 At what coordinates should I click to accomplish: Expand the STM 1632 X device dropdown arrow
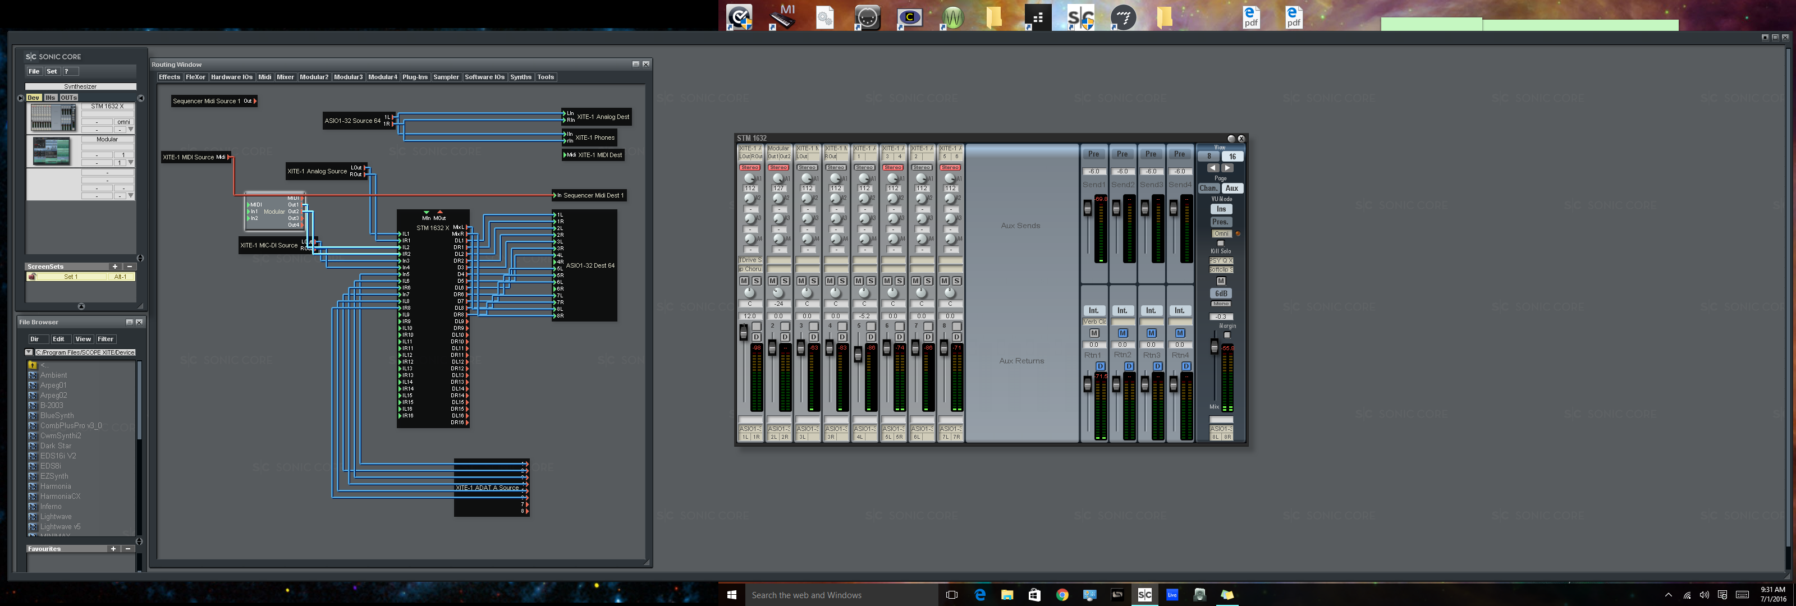tap(130, 130)
